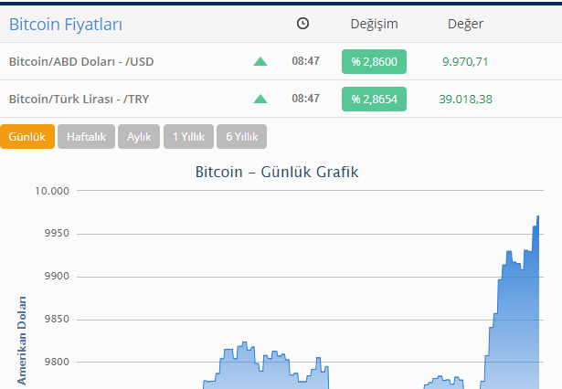Switch to the Aylık chart tab
Viewport: 562px width, 389px height.
click(139, 136)
